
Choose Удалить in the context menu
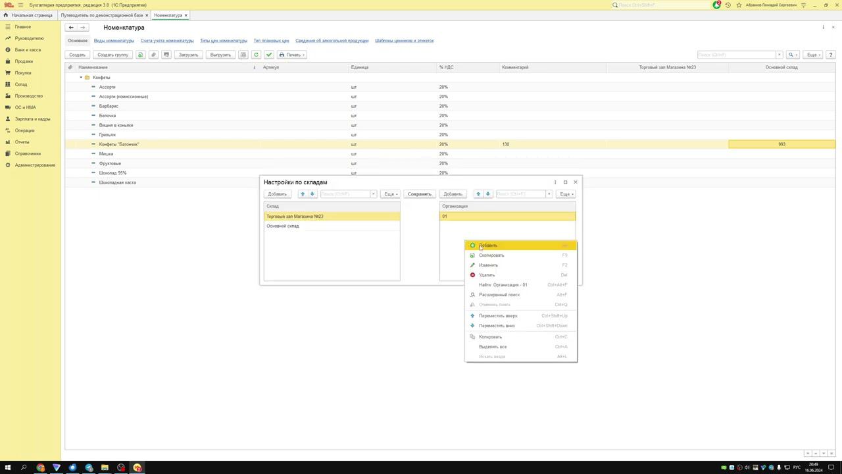[x=520, y=275]
